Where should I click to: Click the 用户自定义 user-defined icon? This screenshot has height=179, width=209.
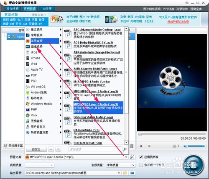[28, 127]
